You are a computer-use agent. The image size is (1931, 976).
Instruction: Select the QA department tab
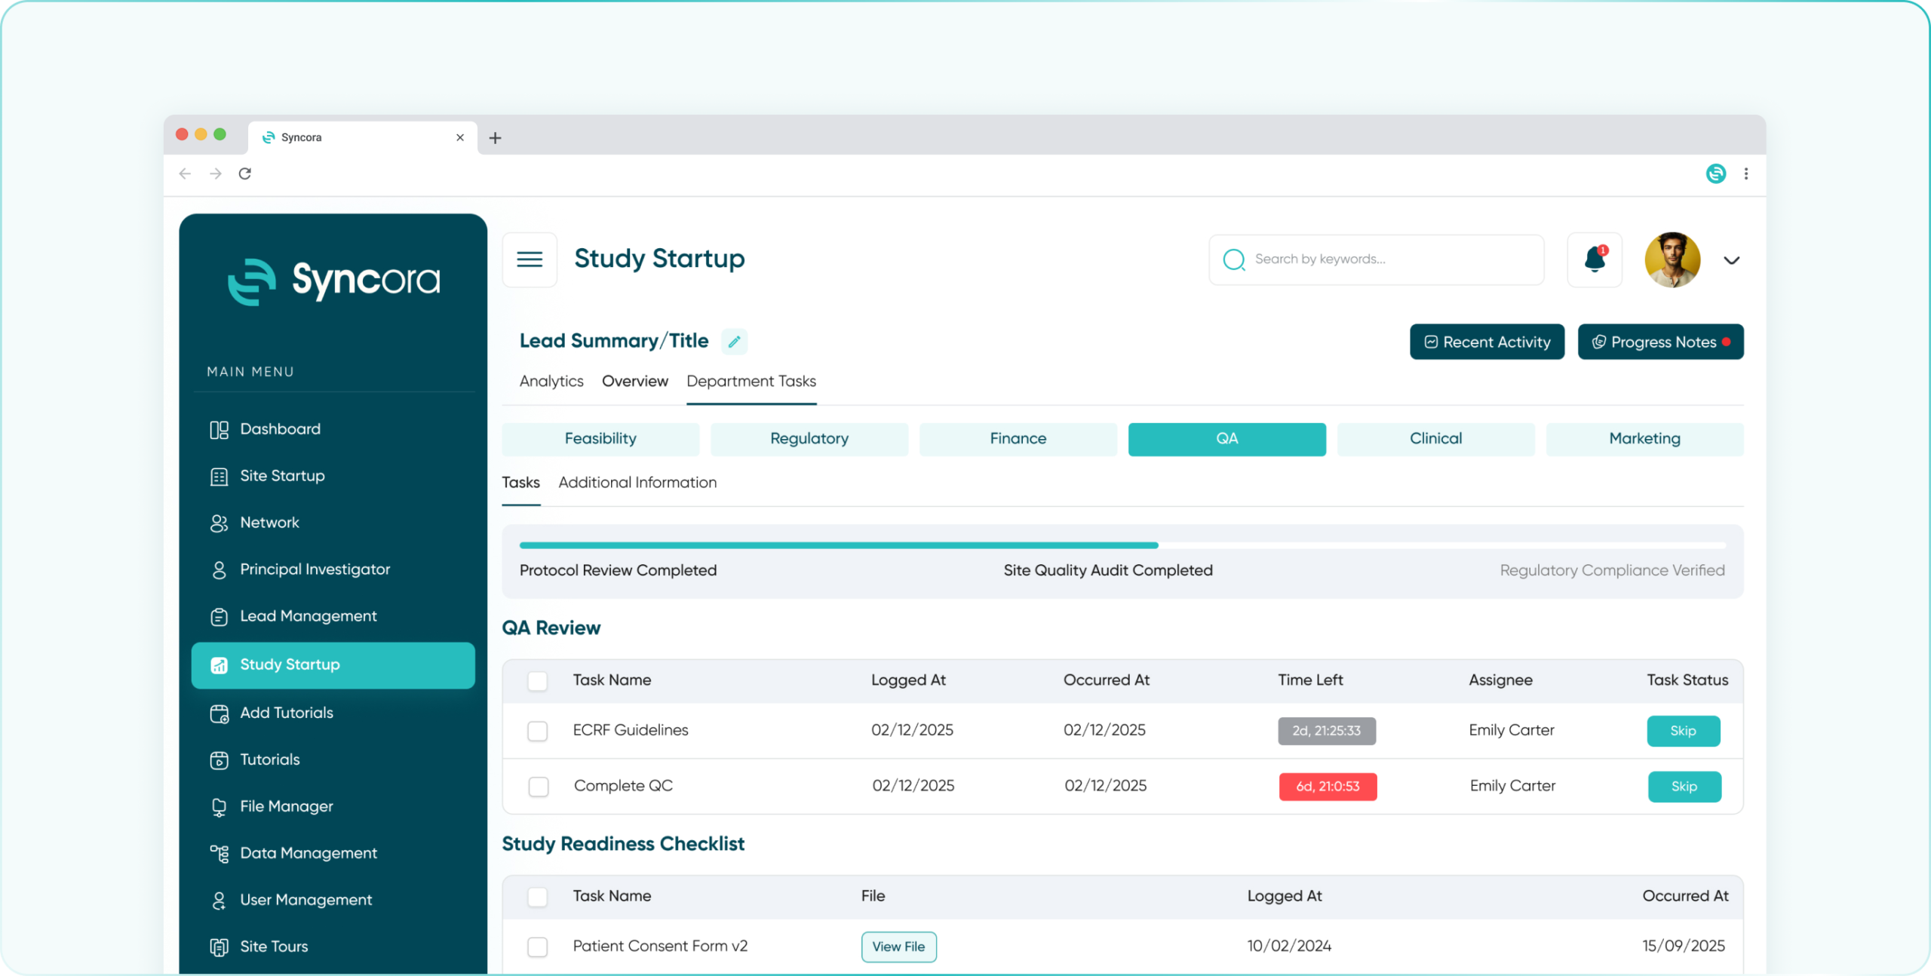tap(1227, 439)
